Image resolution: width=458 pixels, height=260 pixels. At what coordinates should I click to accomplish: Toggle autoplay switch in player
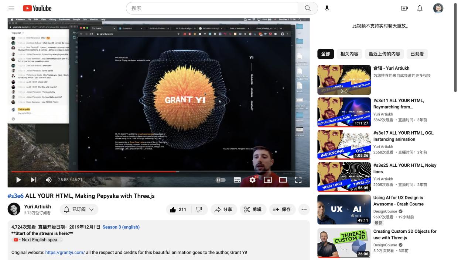[x=221, y=180]
